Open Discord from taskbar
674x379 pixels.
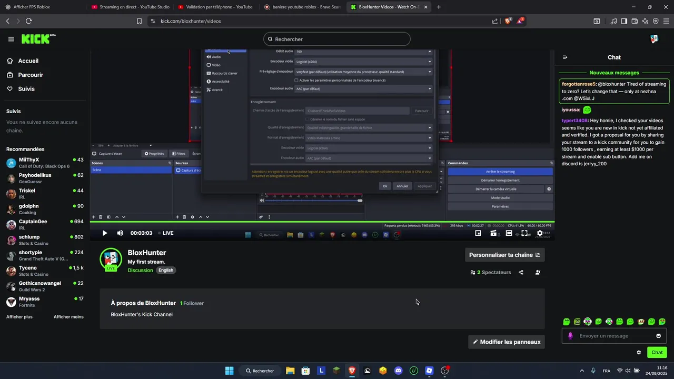399,371
